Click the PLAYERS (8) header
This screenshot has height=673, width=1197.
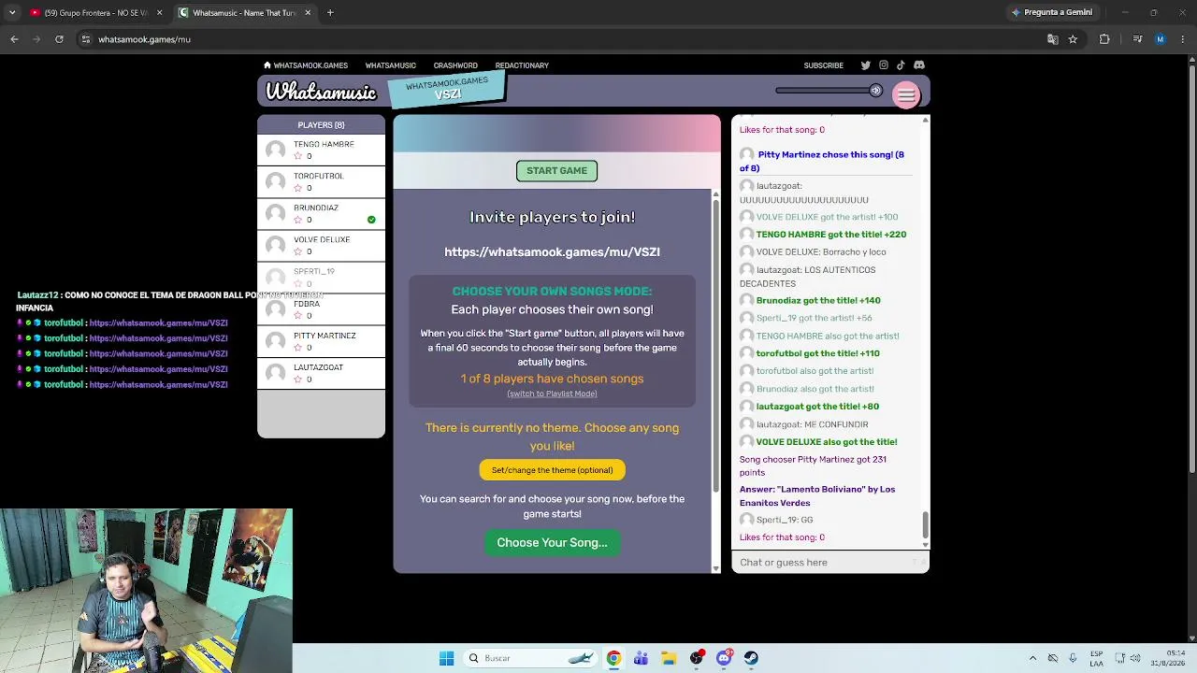(x=321, y=125)
